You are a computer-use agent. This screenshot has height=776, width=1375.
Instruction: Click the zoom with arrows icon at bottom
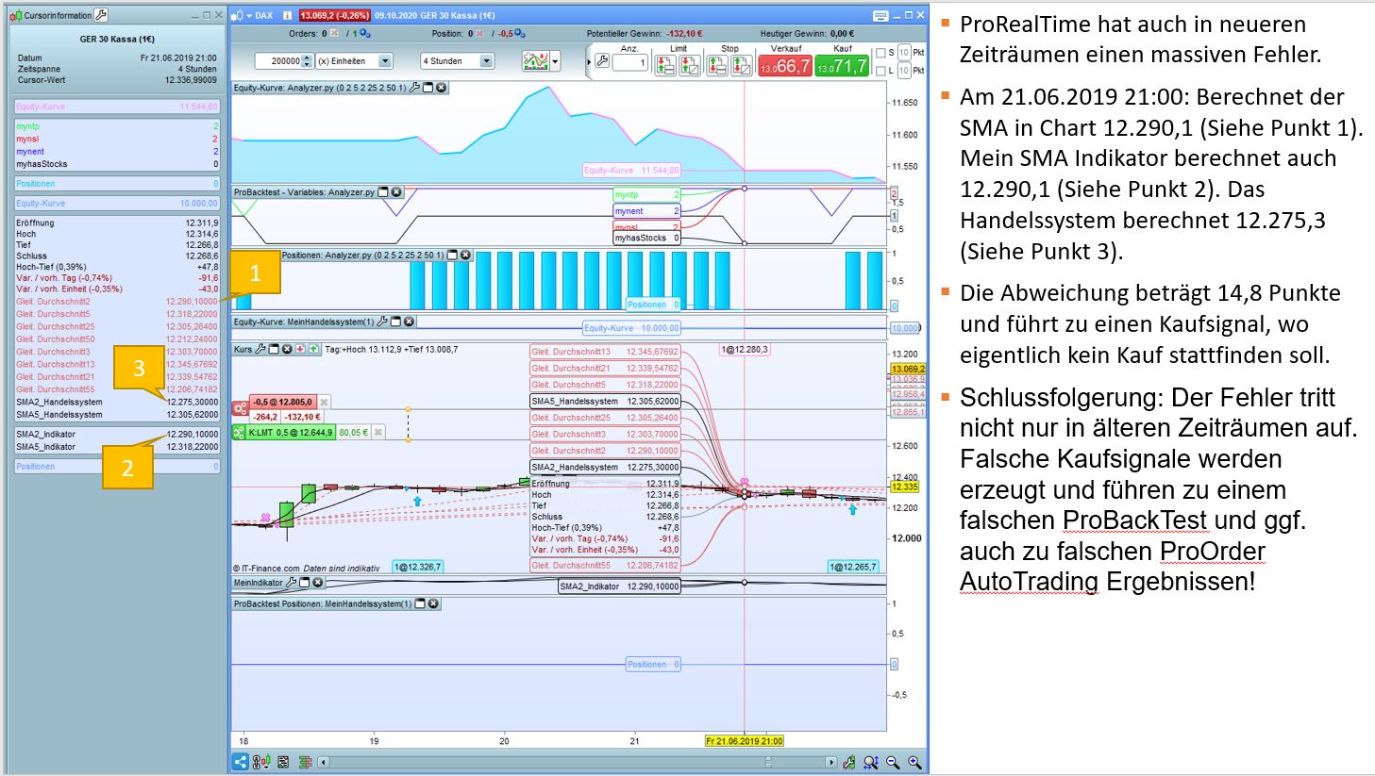click(x=870, y=762)
